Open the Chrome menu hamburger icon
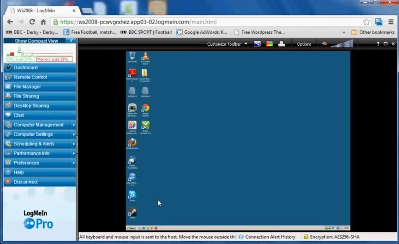 click(x=391, y=22)
